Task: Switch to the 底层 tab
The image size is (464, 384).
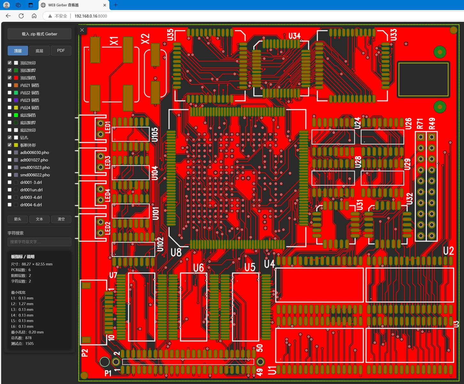Action: [x=39, y=51]
